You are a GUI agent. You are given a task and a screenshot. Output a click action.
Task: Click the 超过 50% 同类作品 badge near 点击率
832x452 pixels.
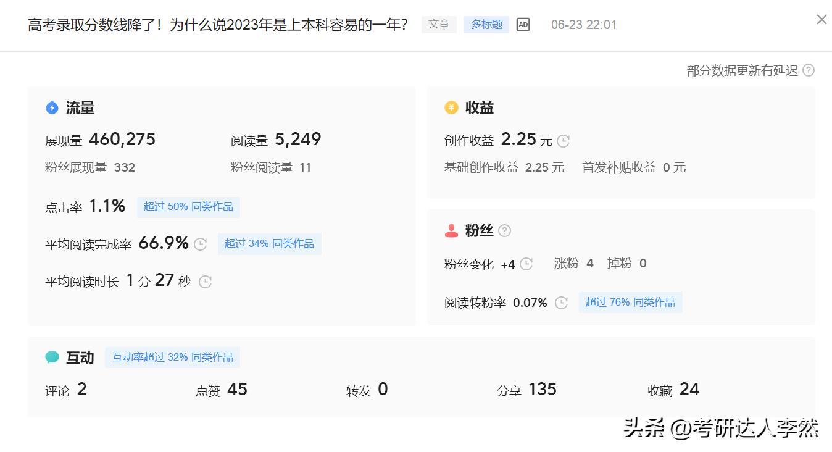pos(188,207)
